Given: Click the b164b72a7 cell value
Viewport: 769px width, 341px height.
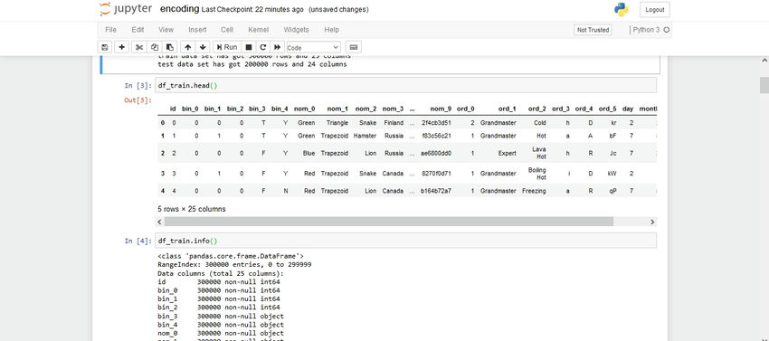Looking at the screenshot, I should click(436, 191).
